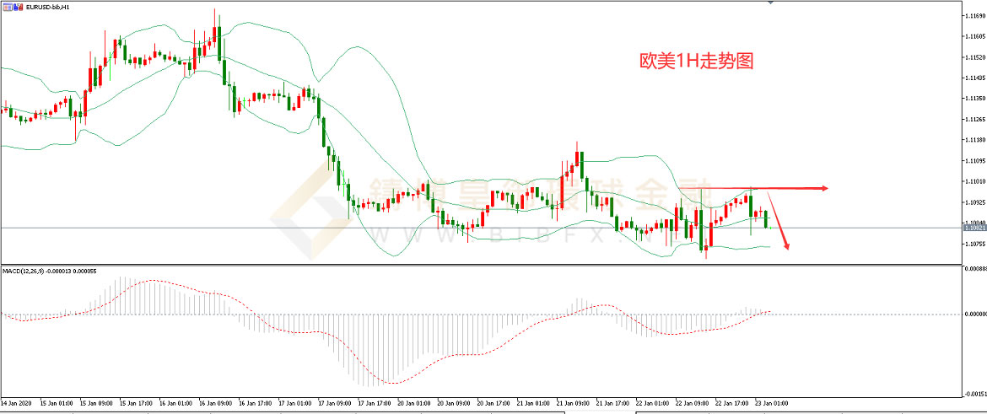Click the separator between price chart and MACD
Screen dimensions: 987x414
pos(481,265)
